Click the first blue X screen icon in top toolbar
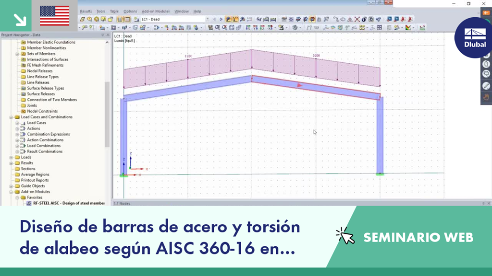 [389, 19]
